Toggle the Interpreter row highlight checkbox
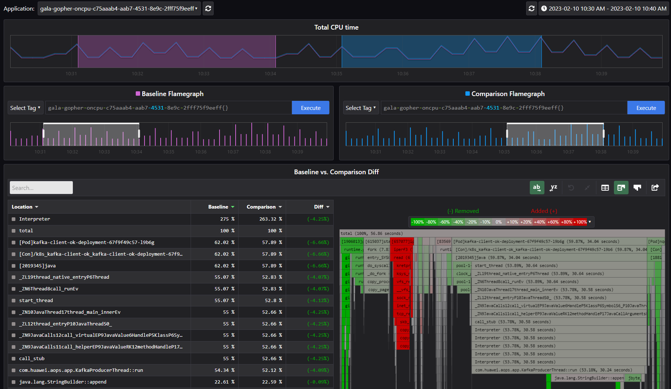This screenshot has height=389, width=671. 14,219
